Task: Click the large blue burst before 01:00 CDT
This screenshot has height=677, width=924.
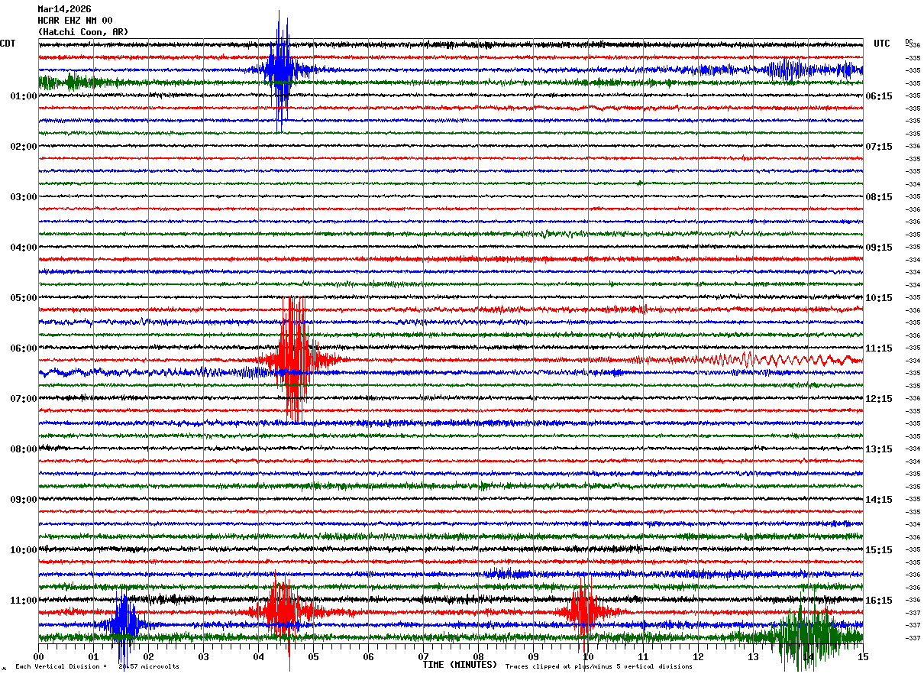Action: [x=279, y=70]
